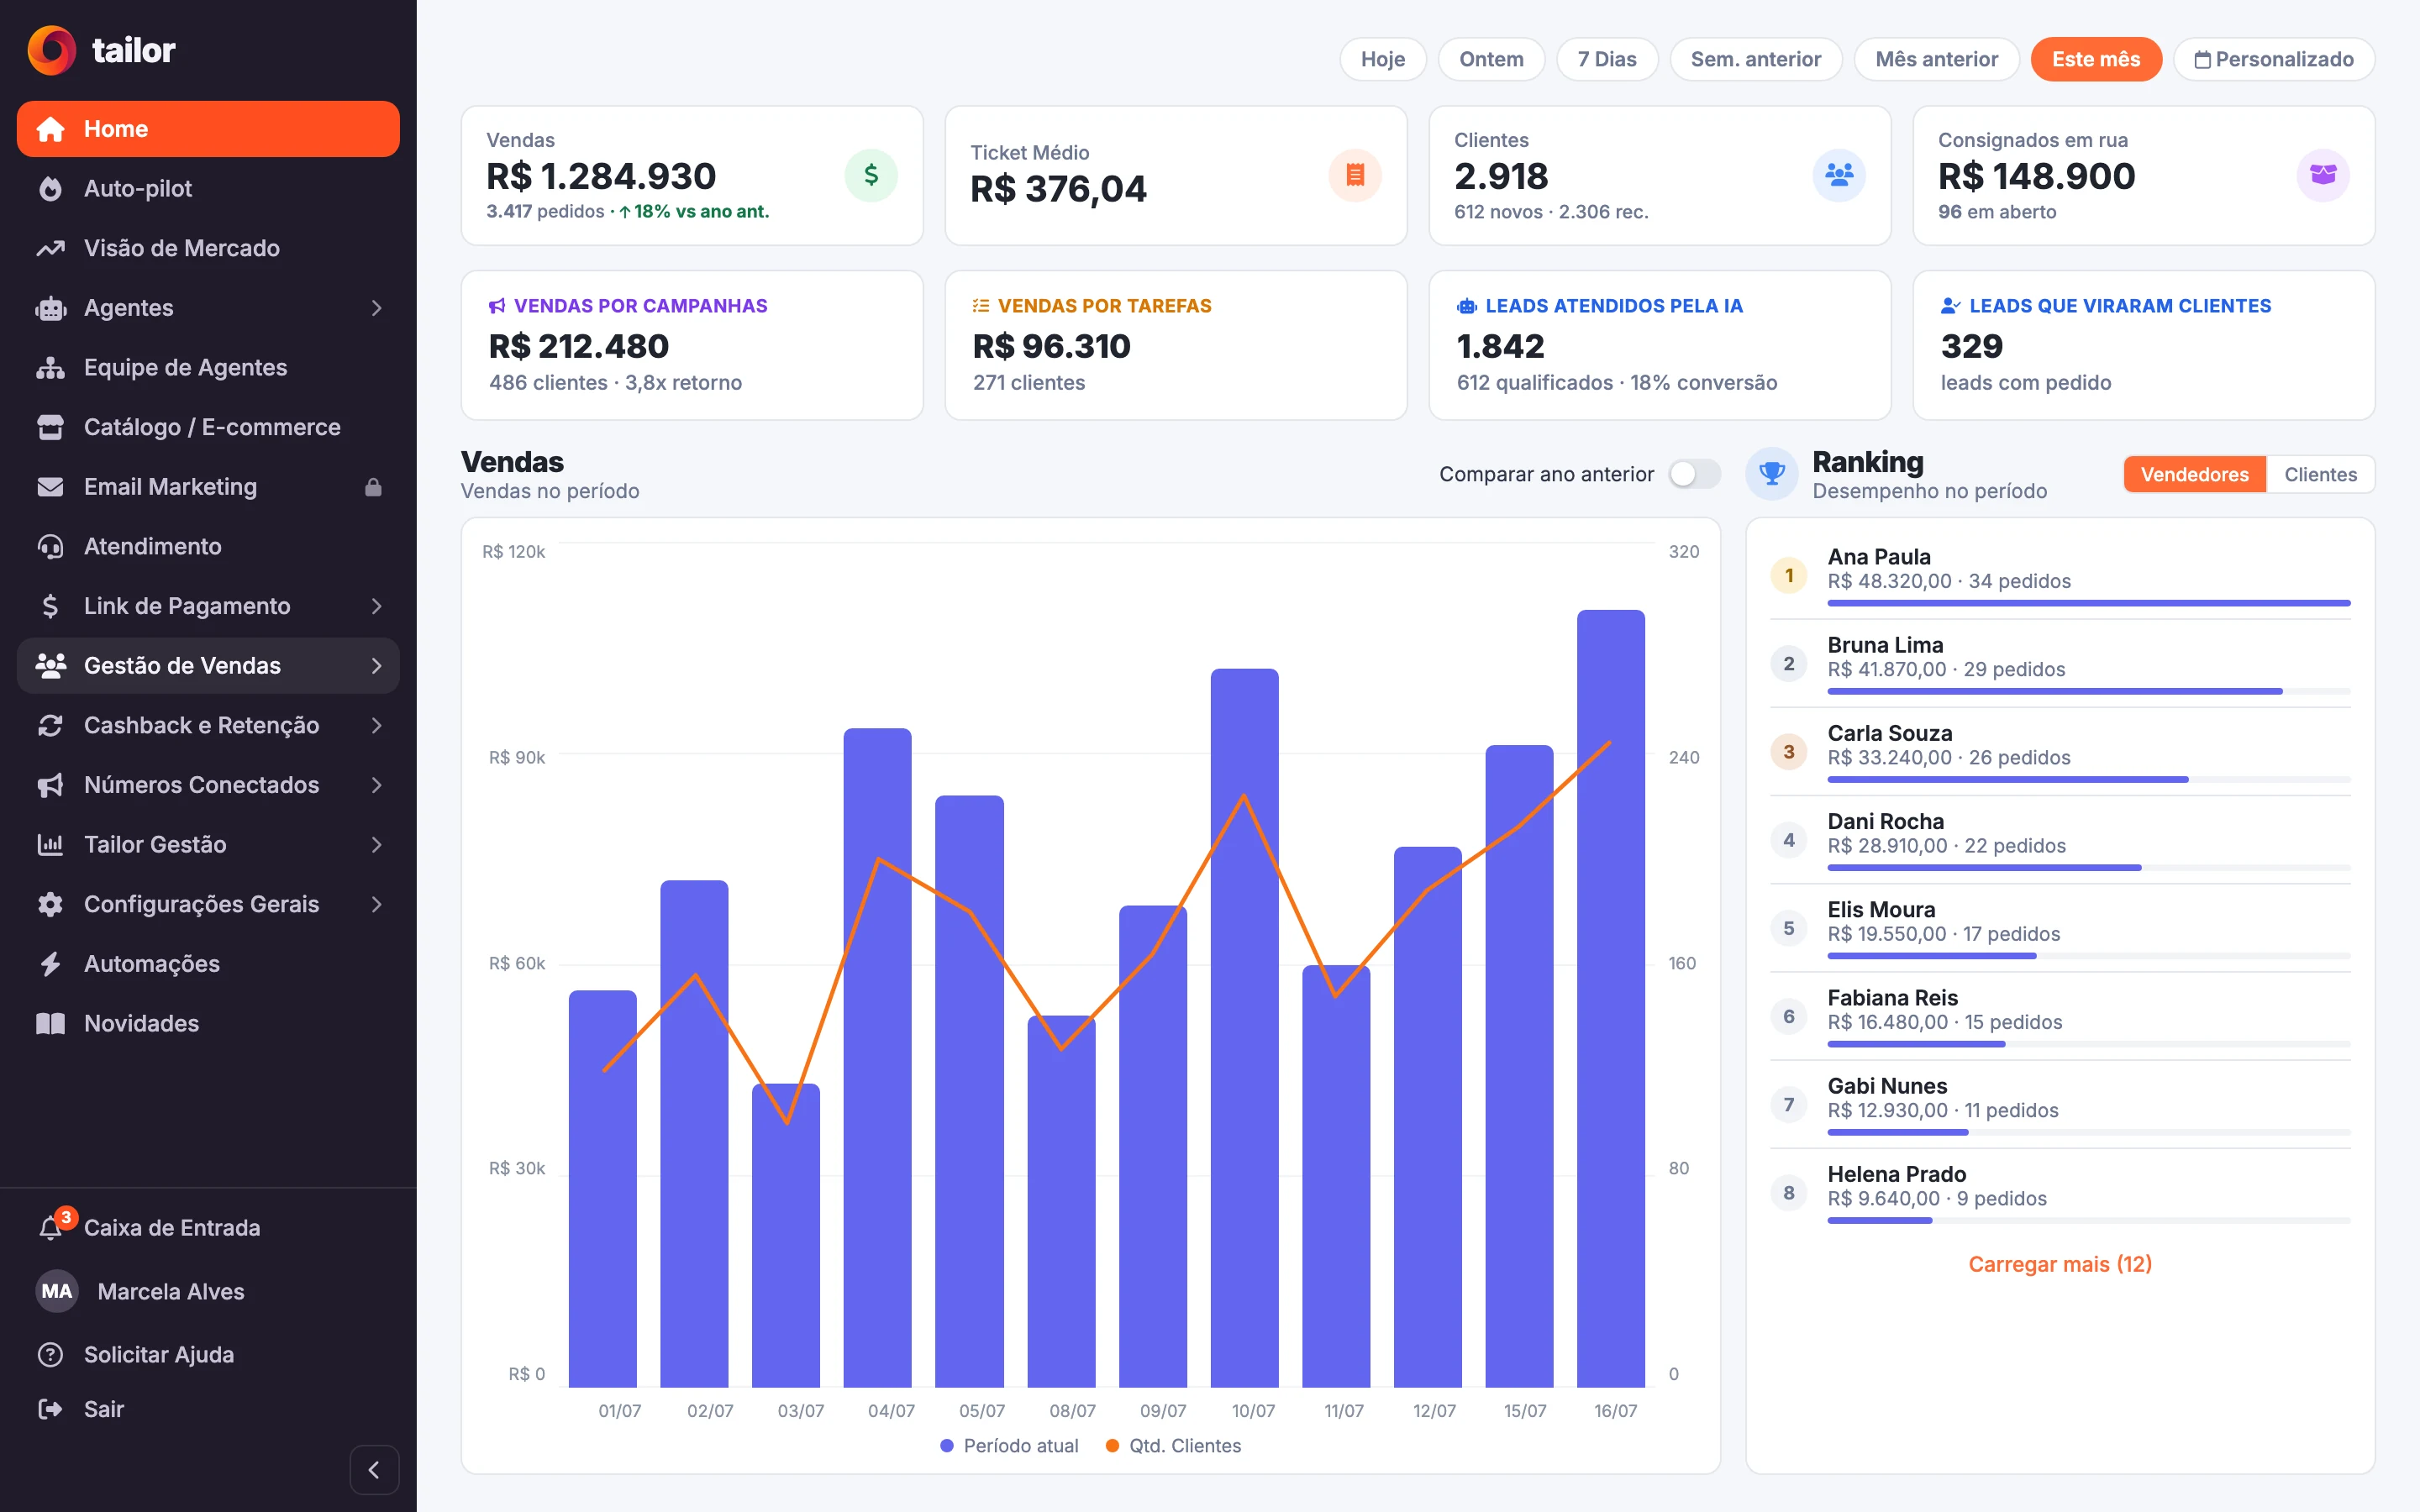Screen dimensions: 2420x1512
Task: Click the Gestão de Vendas people icon
Action: [x=50, y=665]
